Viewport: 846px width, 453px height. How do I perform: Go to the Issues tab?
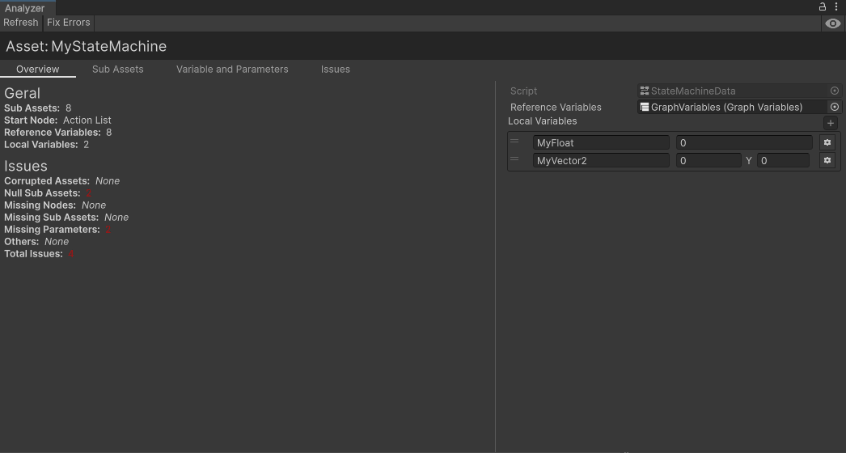tap(335, 70)
